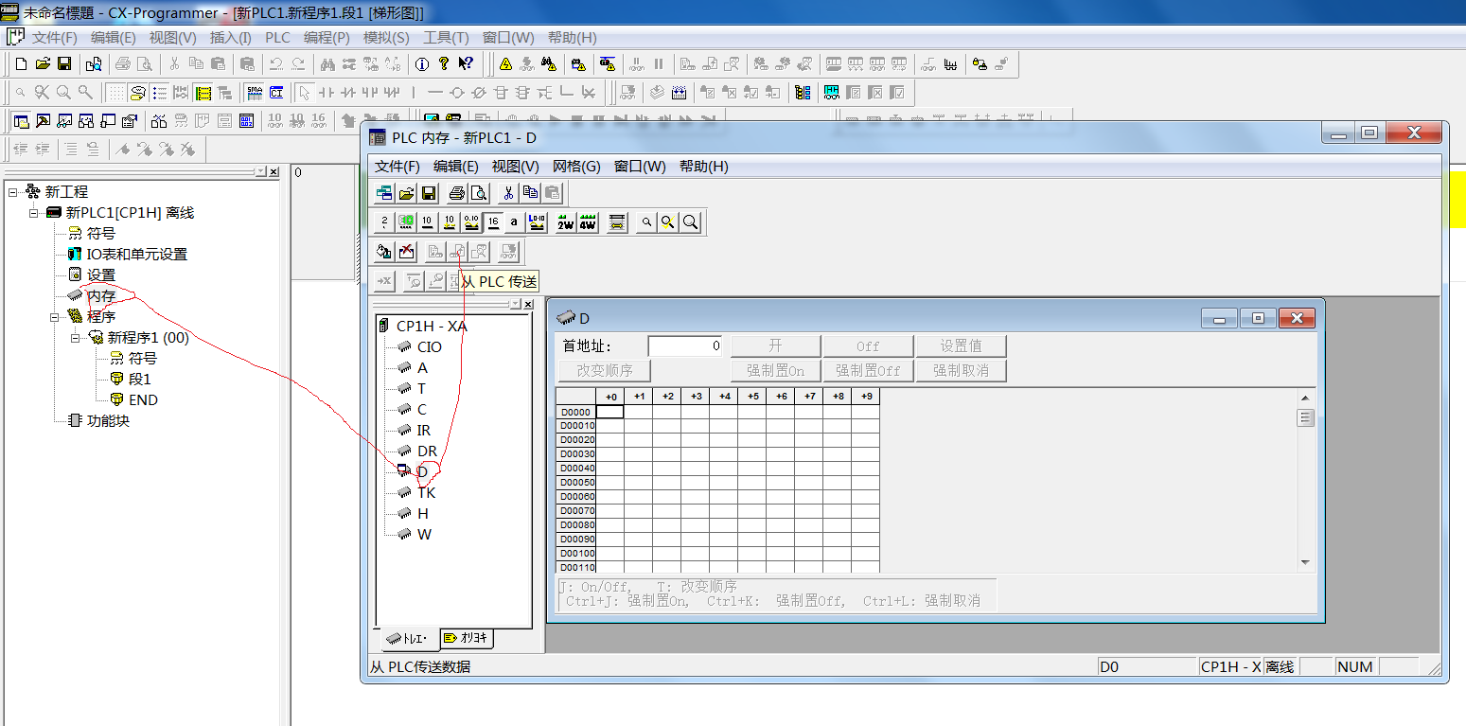Click the save icon in PLC memory window
This screenshot has height=726, width=1466.
[x=429, y=194]
